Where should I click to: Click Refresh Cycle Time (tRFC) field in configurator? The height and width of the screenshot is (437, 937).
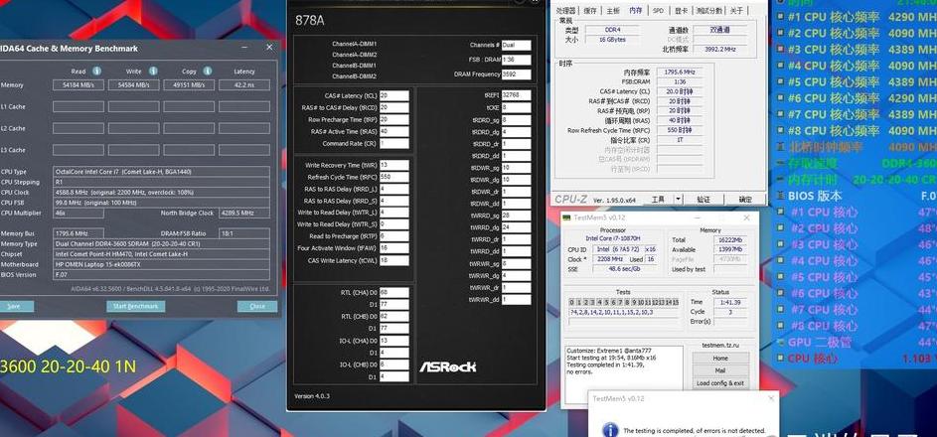(393, 177)
